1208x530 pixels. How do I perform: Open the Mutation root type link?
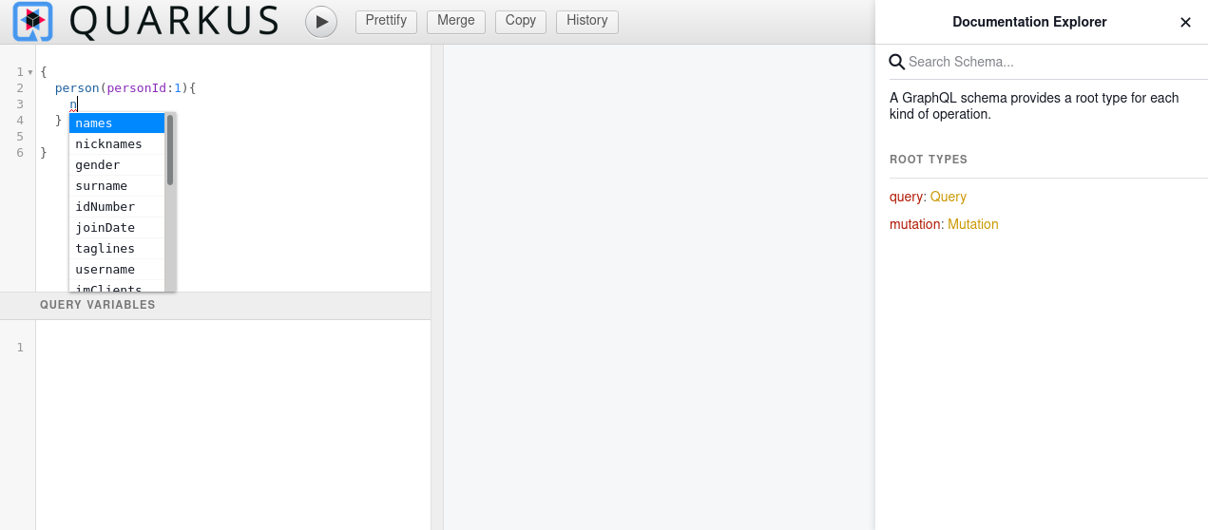point(972,224)
